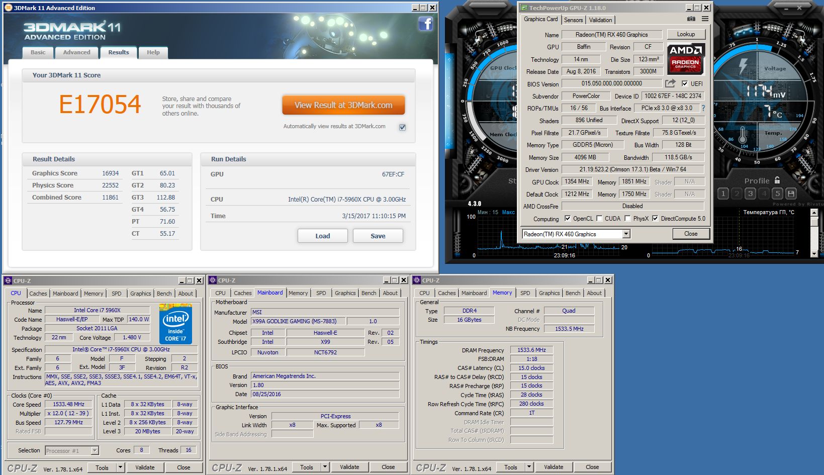This screenshot has width=824, height=475.
Task: Click the BIOS export share icon in GPU-Z
Action: (670, 83)
